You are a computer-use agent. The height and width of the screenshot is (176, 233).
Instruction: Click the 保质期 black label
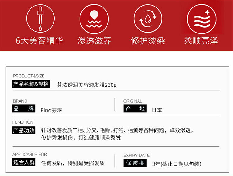pyautogui.click(x=135, y=163)
